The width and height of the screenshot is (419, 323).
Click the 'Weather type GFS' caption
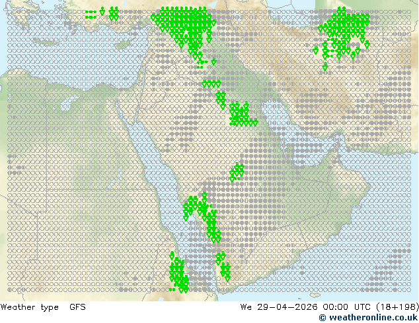[x=43, y=307]
